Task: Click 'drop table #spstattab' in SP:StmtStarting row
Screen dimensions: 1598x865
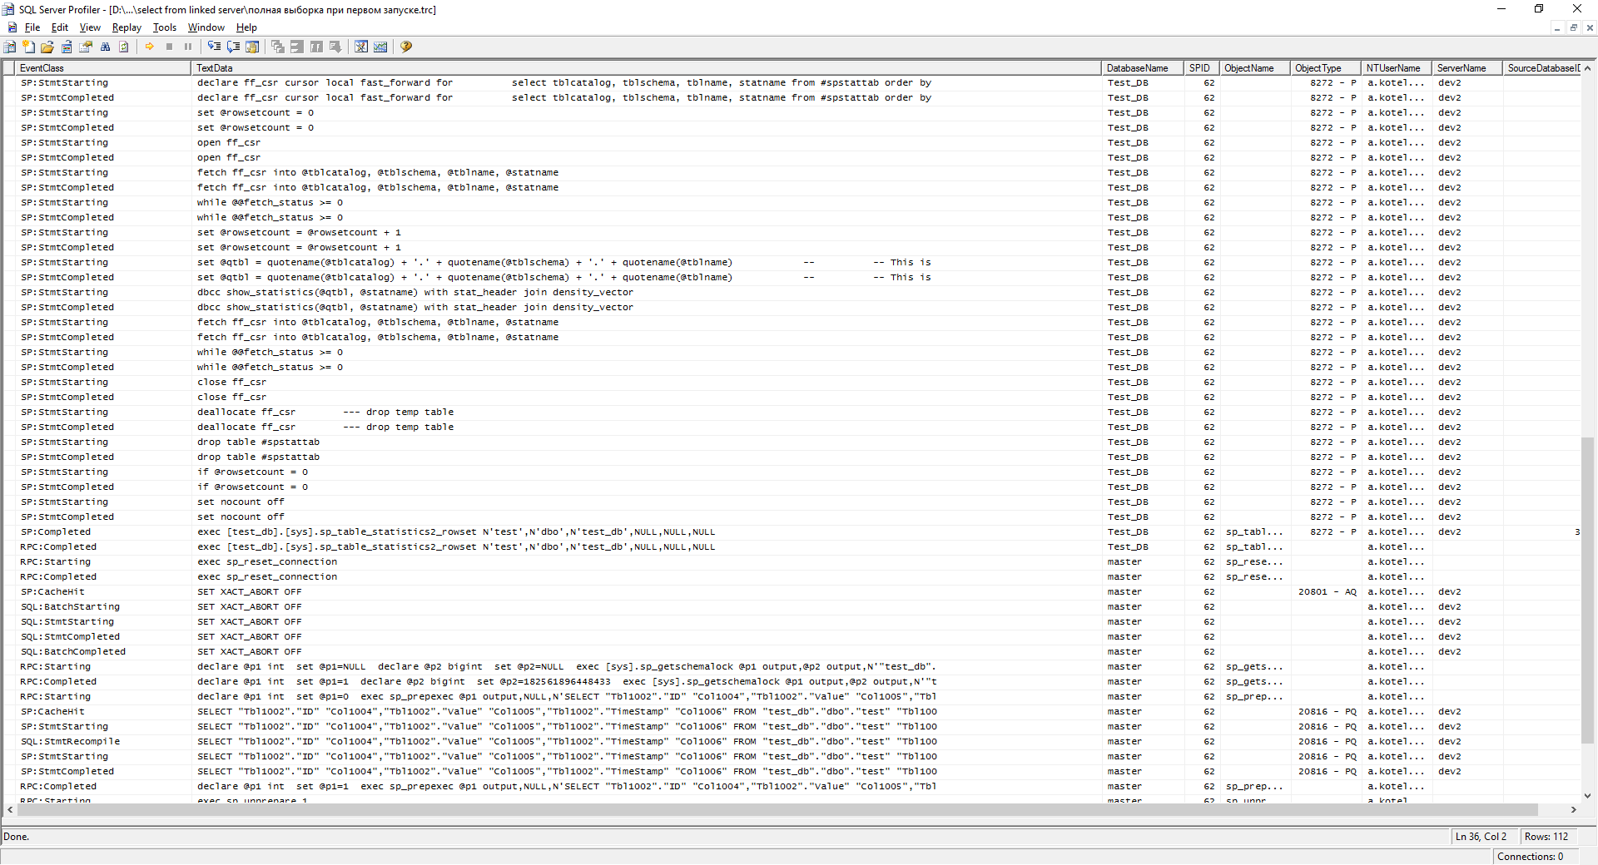Action: click(258, 442)
